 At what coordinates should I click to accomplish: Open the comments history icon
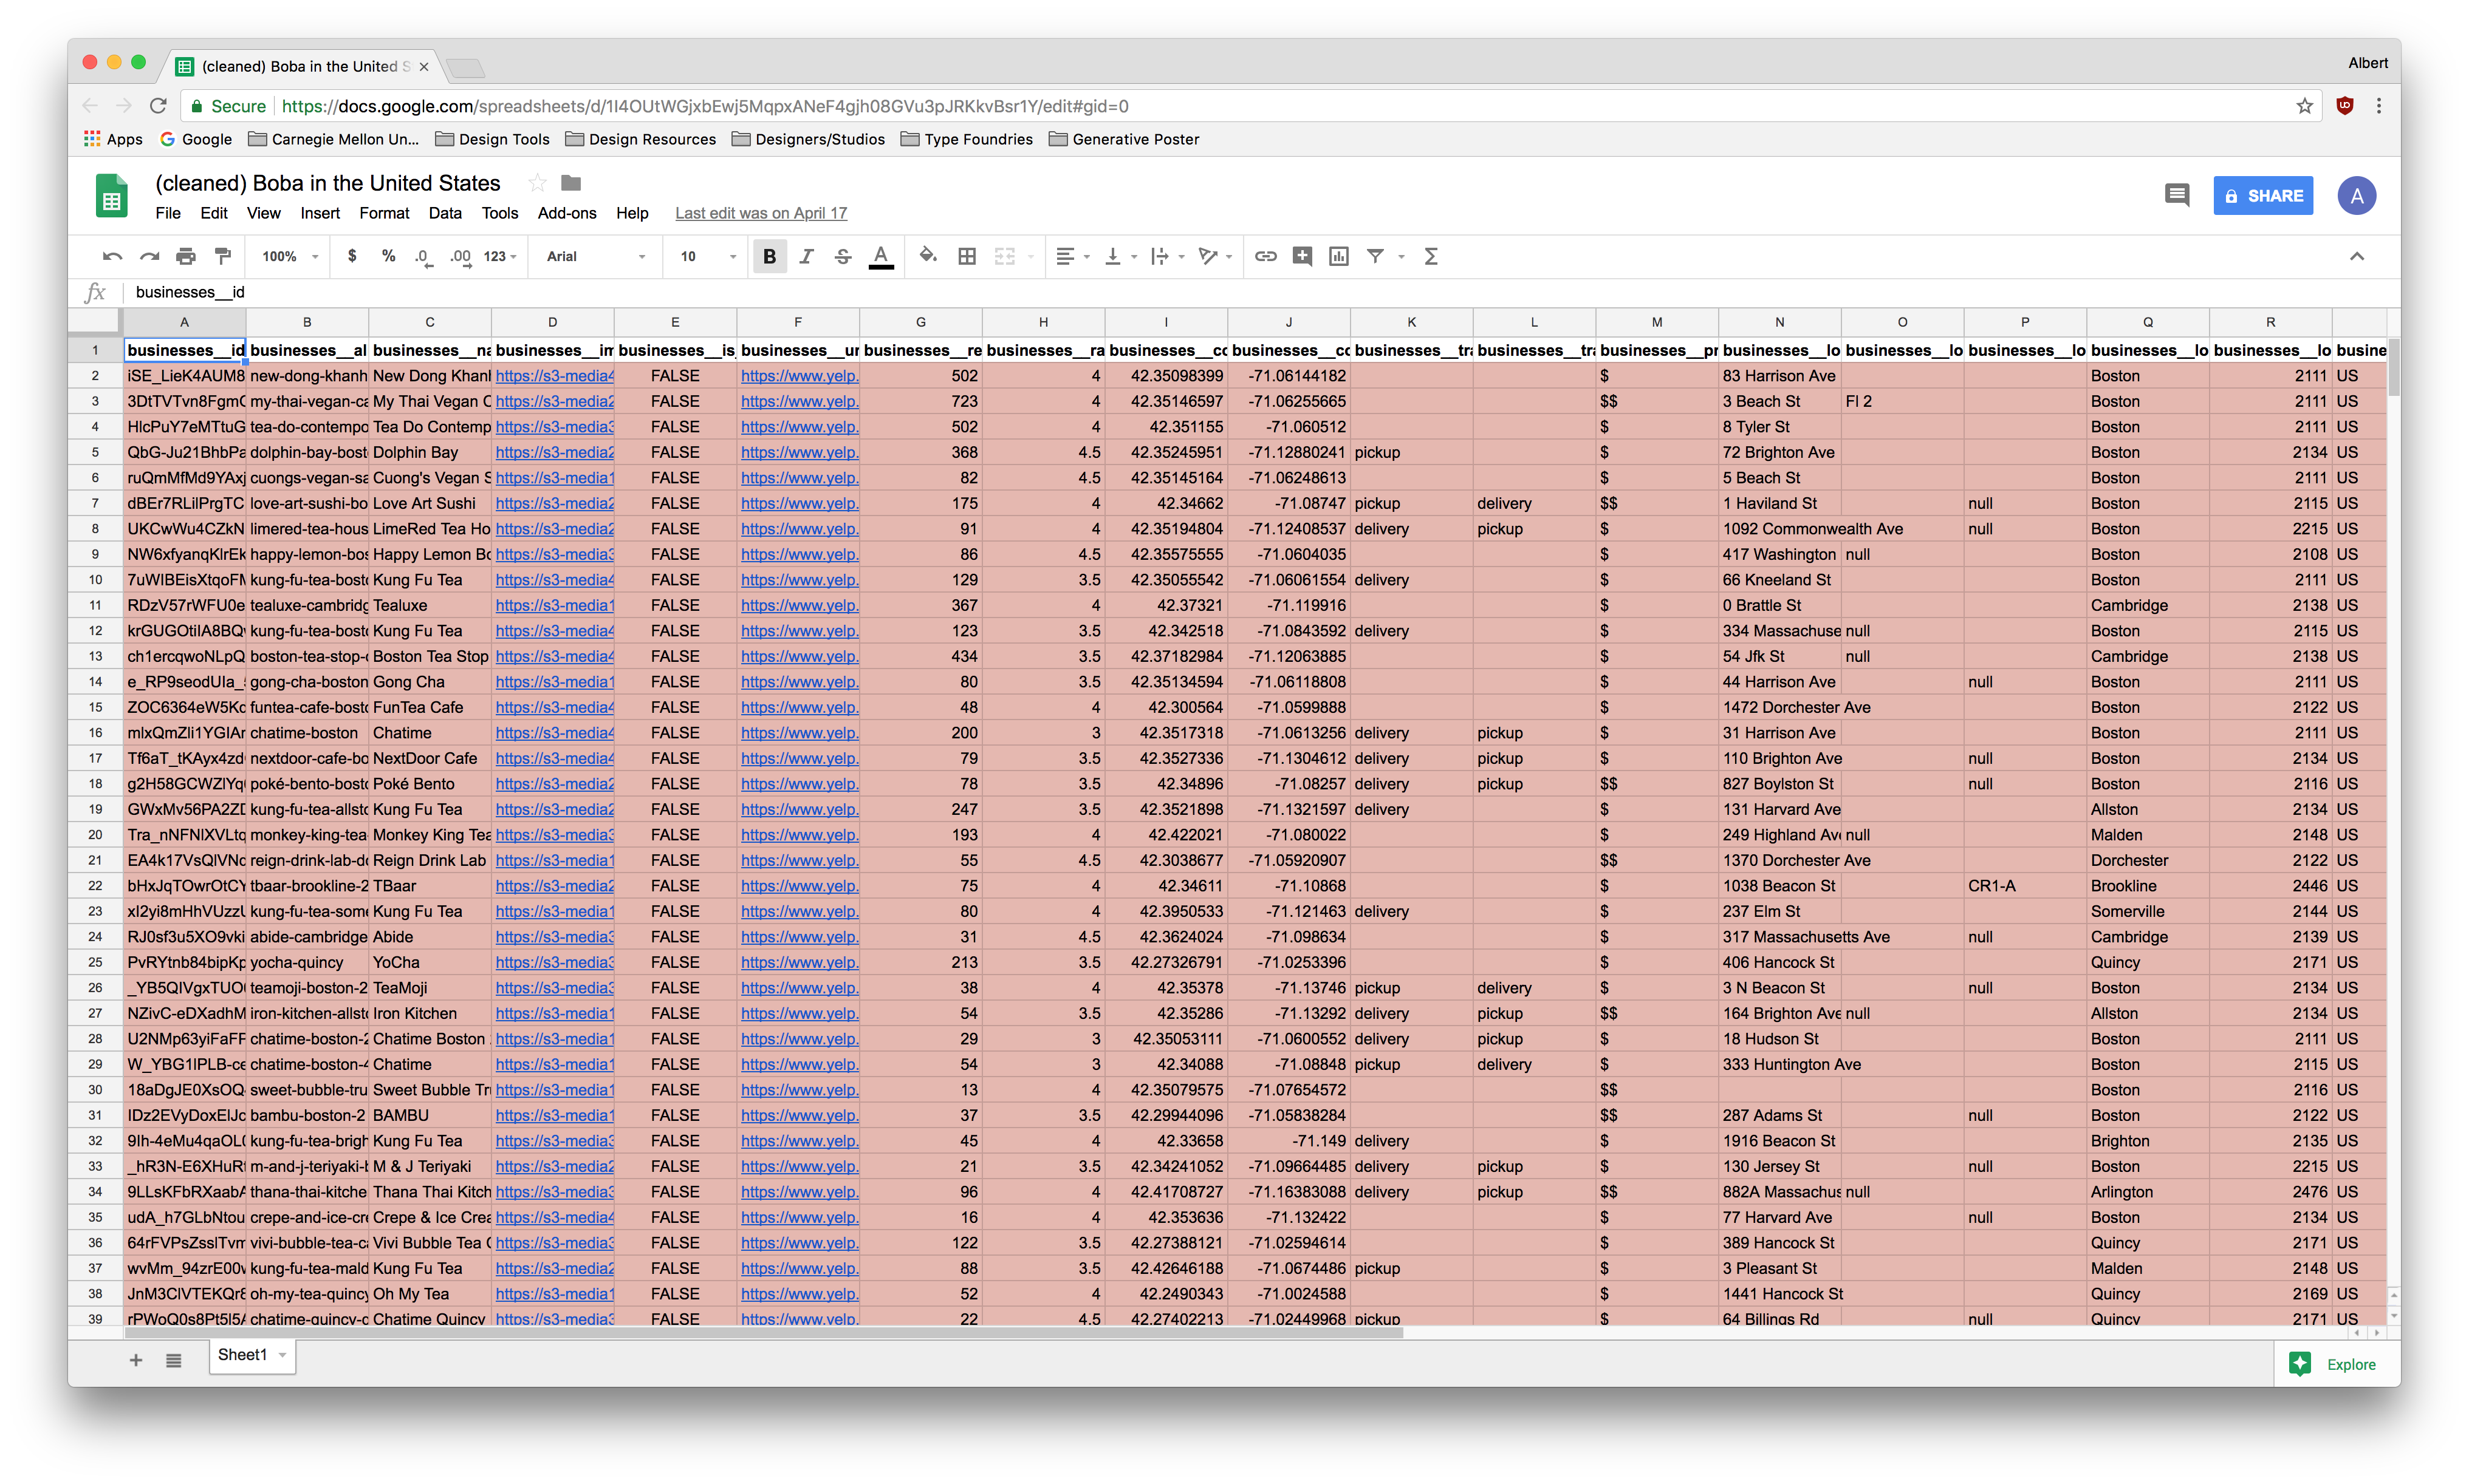pyautogui.click(x=2177, y=195)
